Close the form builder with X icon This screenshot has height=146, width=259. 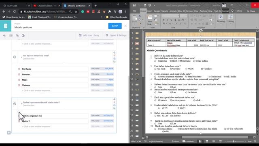point(125,26)
